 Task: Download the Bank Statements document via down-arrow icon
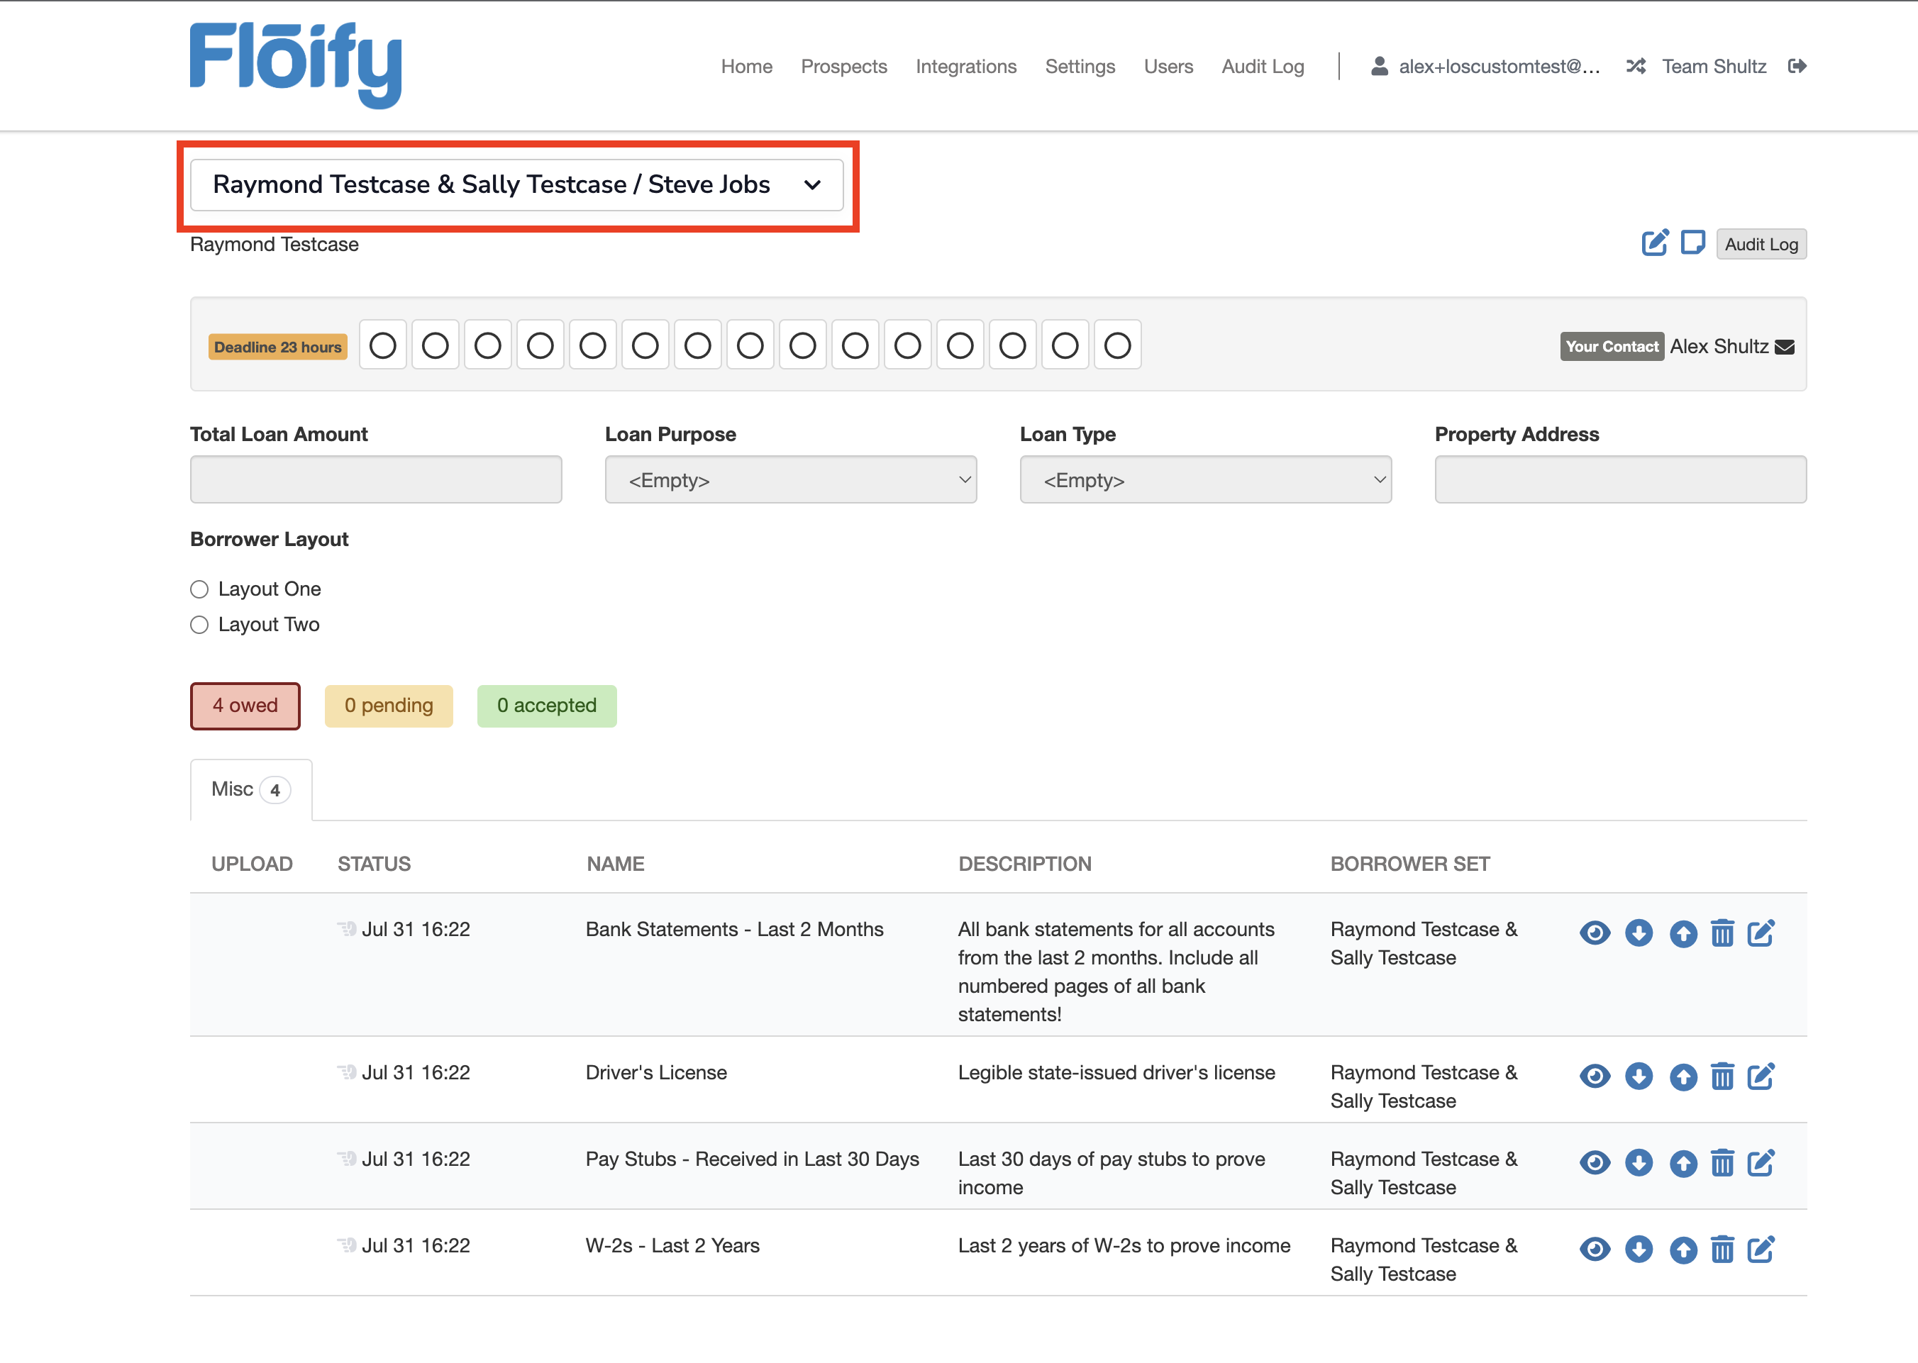point(1639,933)
